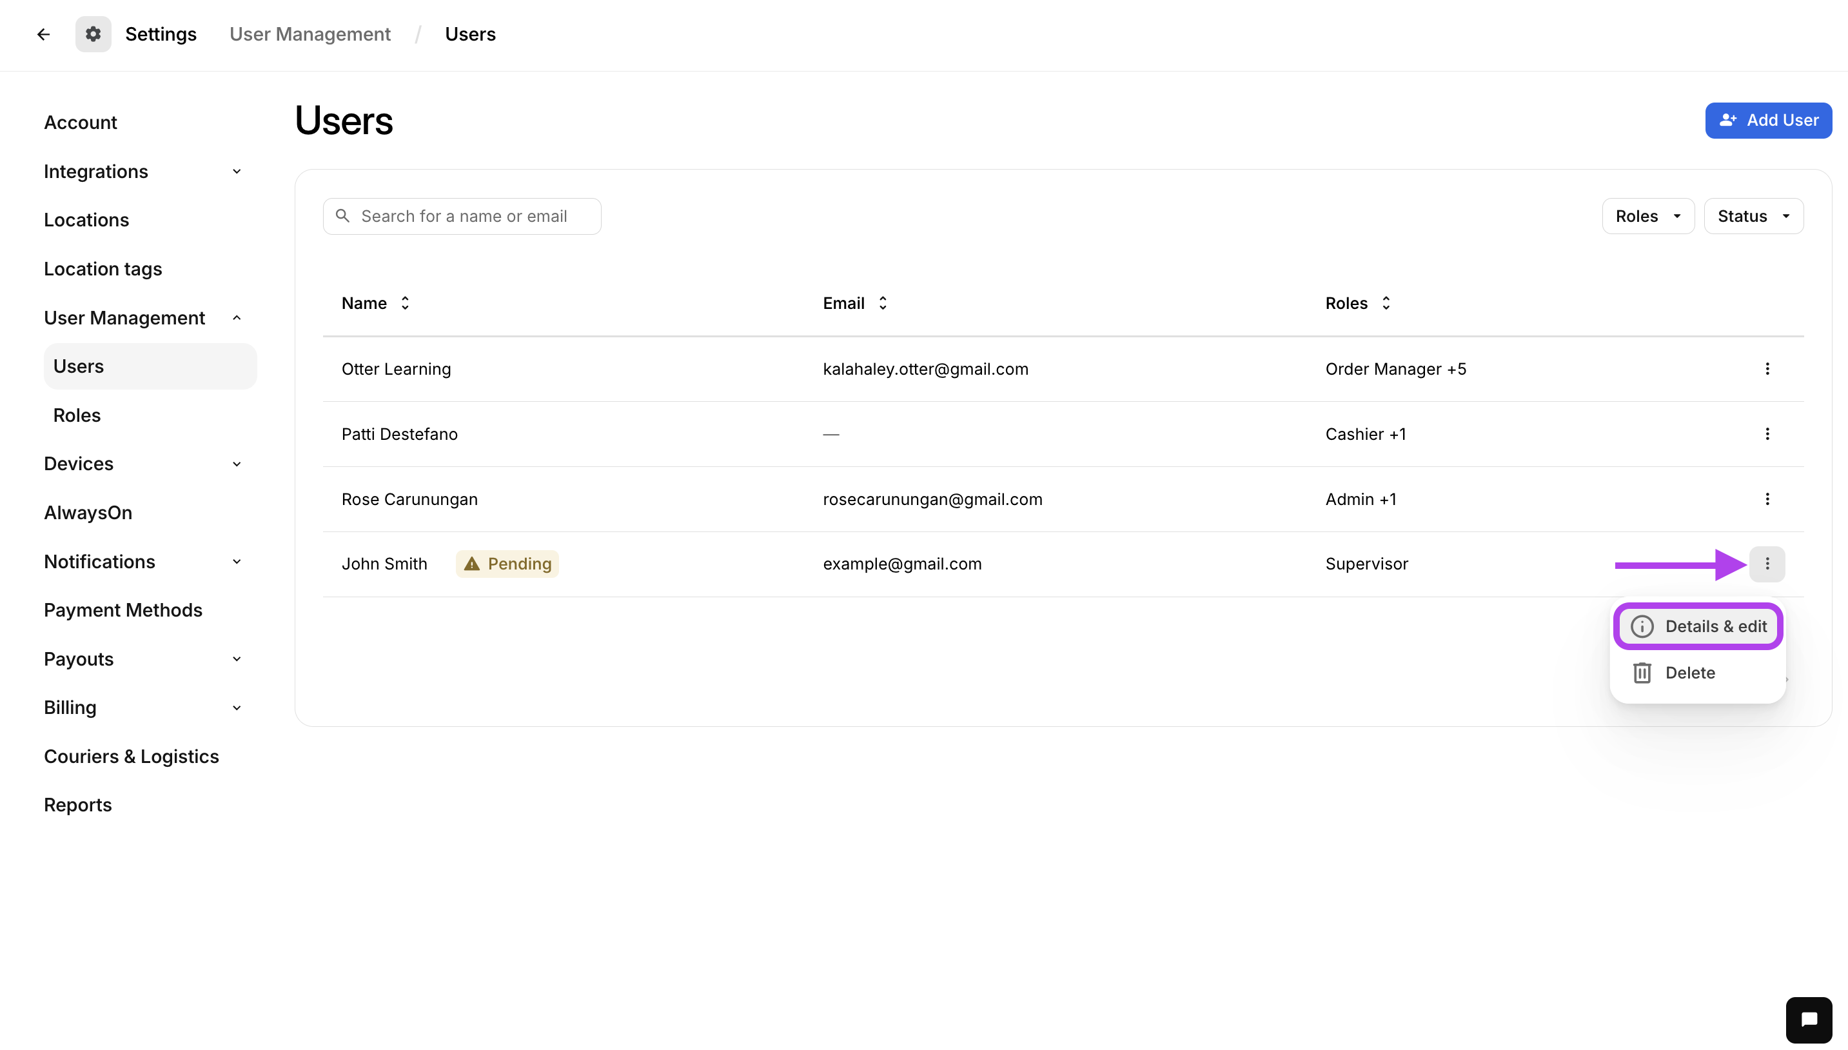The width and height of the screenshot is (1848, 1050).
Task: Open the kebab menu for Otter Learning
Action: (1767, 368)
